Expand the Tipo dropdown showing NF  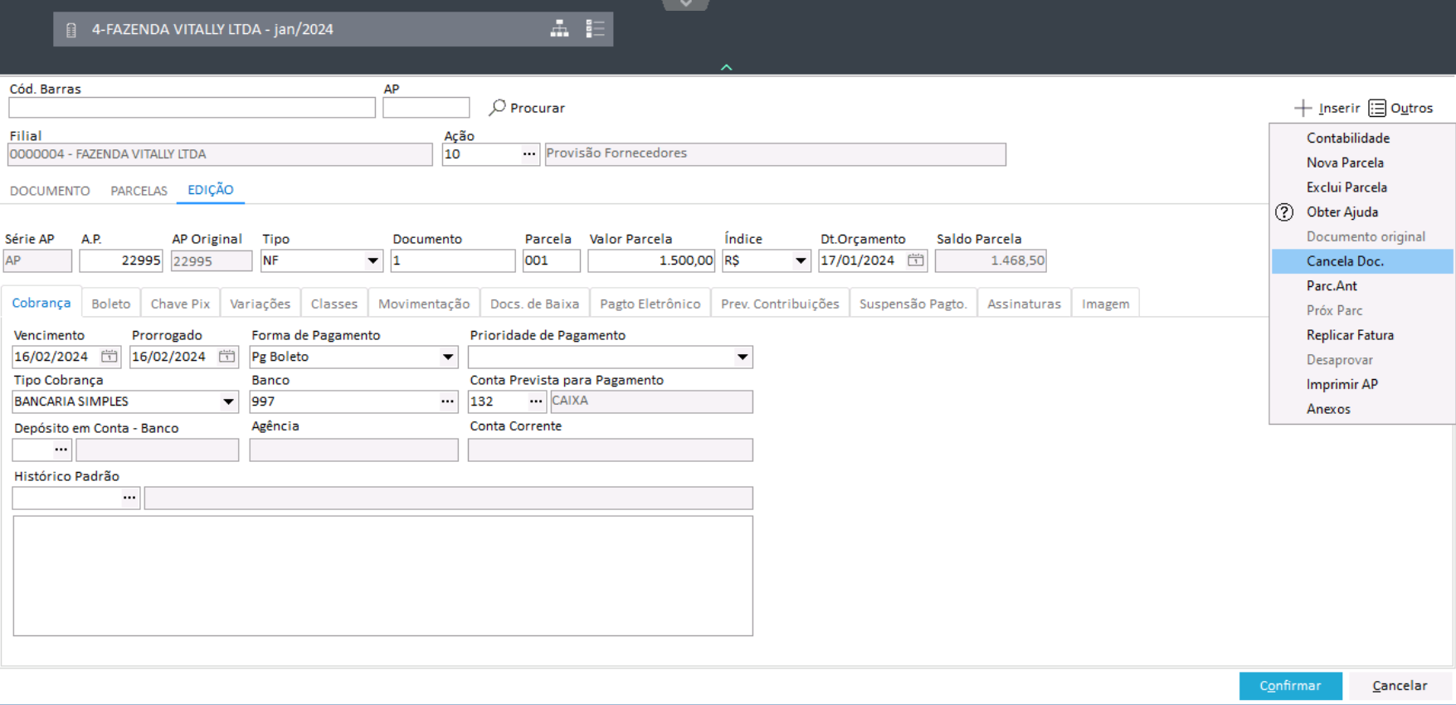[373, 261]
